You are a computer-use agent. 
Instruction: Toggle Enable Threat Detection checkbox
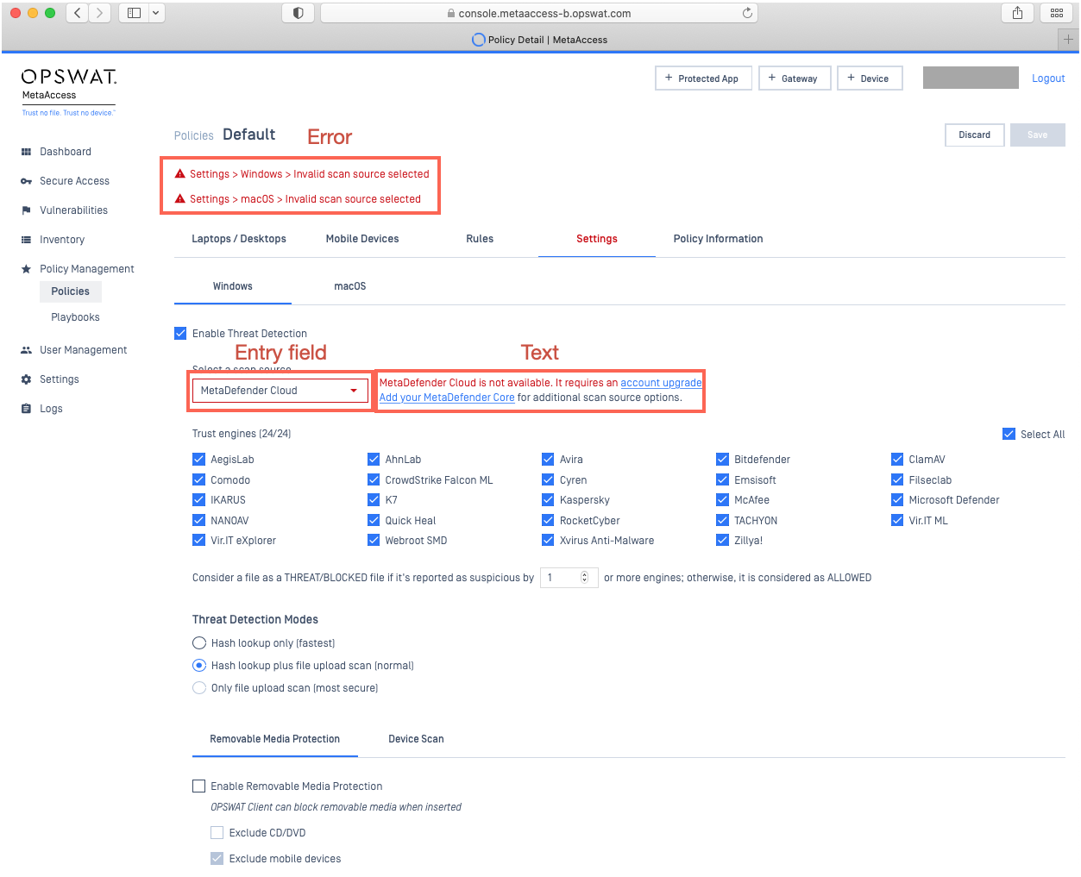(x=180, y=334)
